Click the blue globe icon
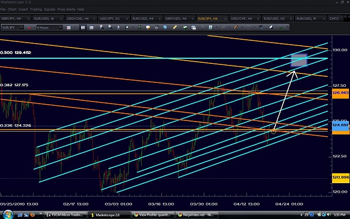This screenshot has height=219, width=350. 165,27
